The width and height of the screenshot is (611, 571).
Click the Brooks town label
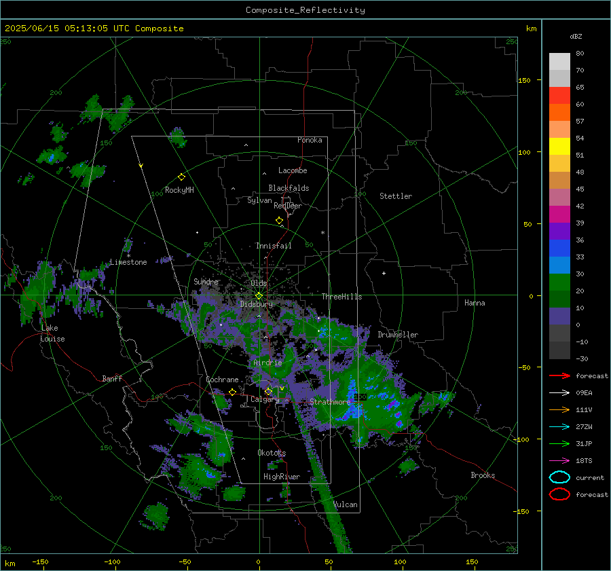tap(483, 475)
